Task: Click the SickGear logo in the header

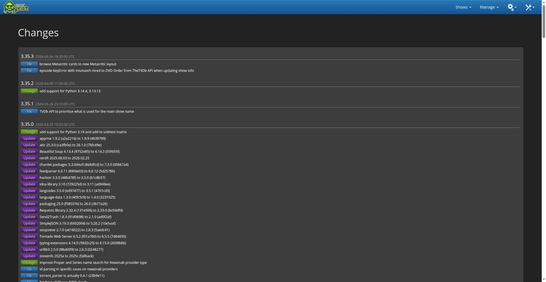Action: (16, 7)
